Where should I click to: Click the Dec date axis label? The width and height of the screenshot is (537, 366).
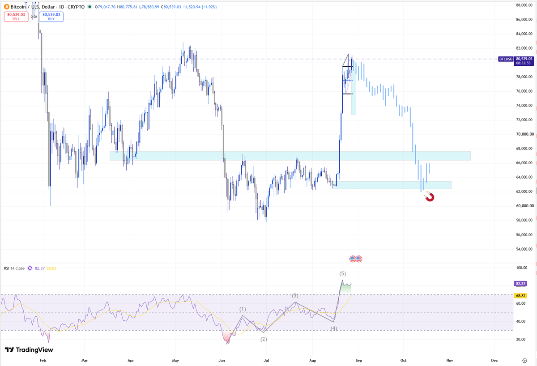[x=494, y=360]
